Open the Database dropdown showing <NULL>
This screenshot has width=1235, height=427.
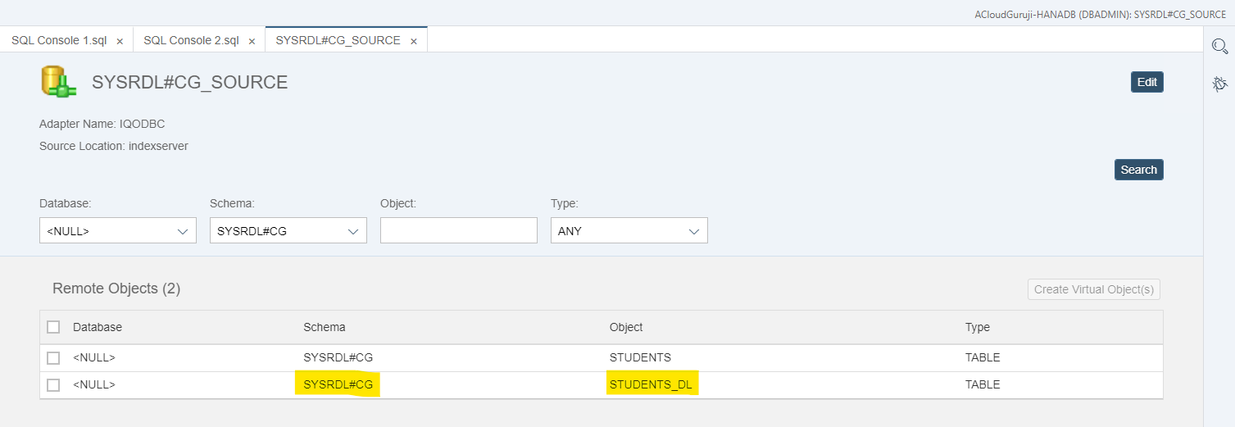pyautogui.click(x=118, y=231)
